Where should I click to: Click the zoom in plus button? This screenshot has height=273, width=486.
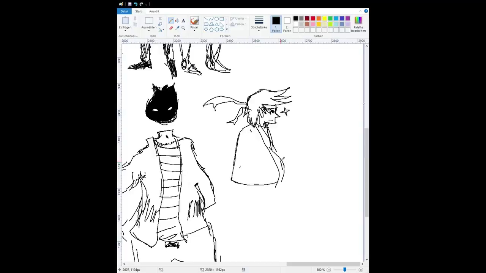point(361,270)
